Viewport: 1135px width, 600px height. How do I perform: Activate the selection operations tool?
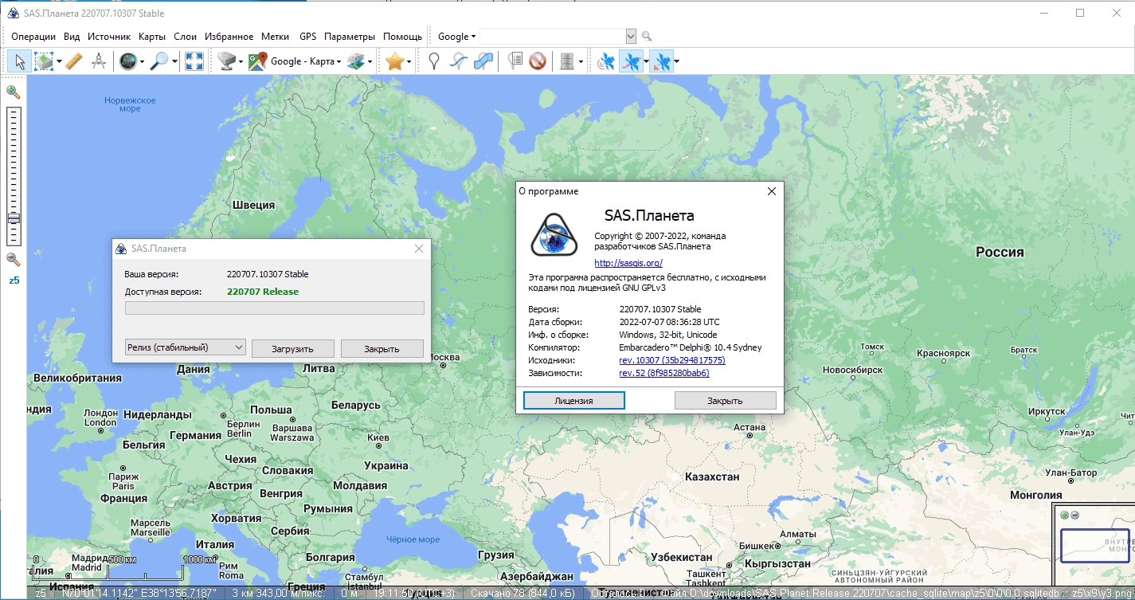[x=43, y=61]
